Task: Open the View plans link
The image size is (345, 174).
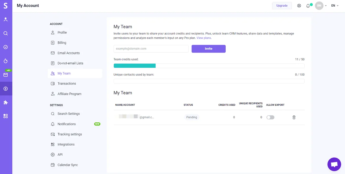Action: pyautogui.click(x=204, y=38)
